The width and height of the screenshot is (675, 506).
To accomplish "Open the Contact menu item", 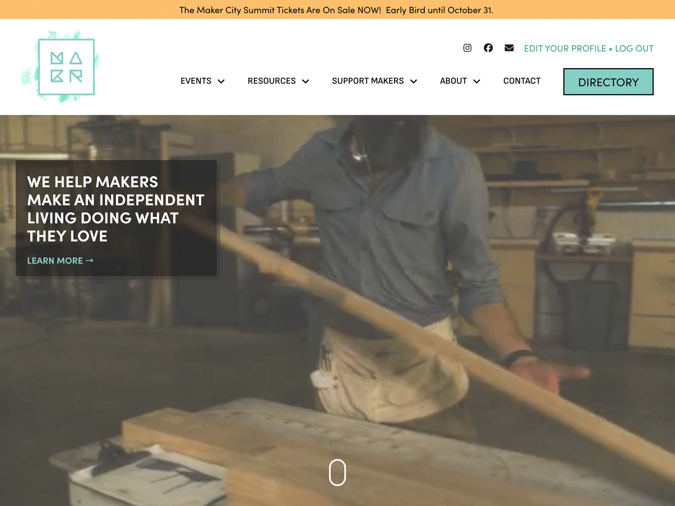I will tap(522, 81).
